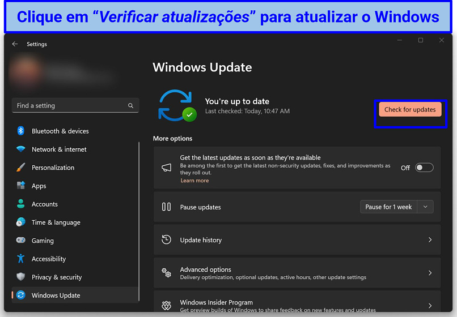Go to Privacy & security
Image resolution: width=457 pixels, height=317 pixels.
(75, 277)
